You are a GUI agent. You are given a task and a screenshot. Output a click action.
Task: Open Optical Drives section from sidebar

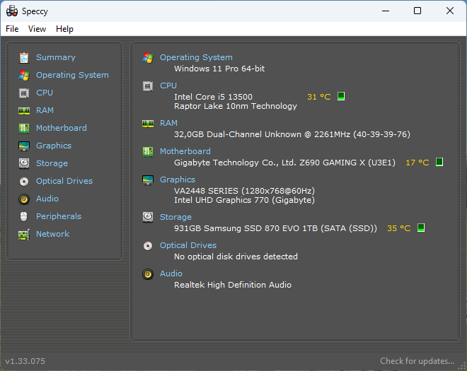pyautogui.click(x=64, y=181)
